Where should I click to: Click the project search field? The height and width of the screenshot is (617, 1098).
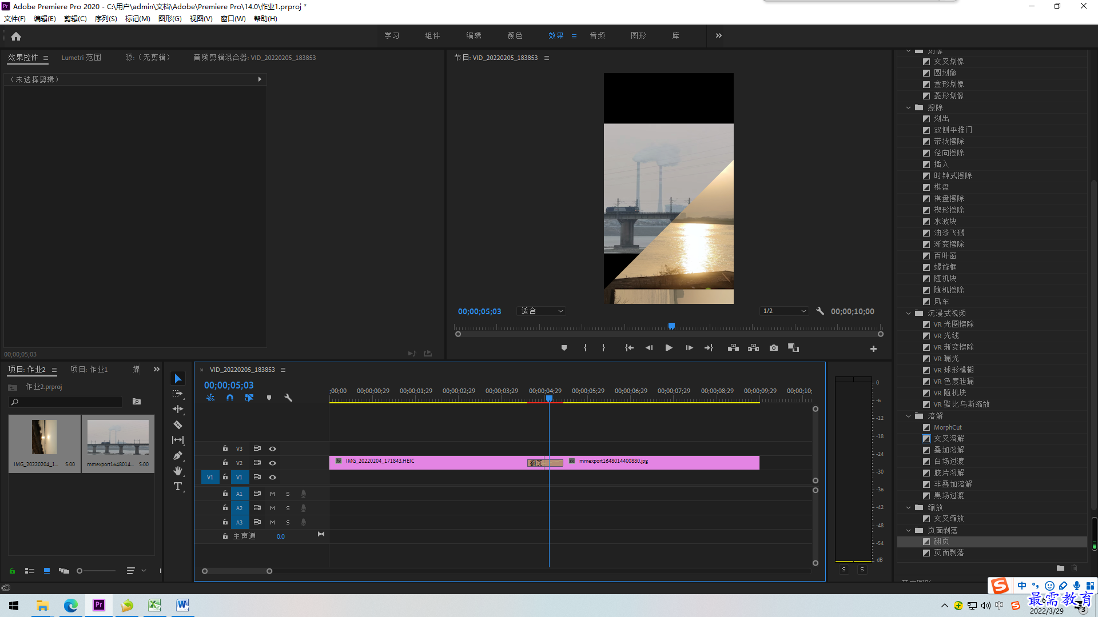(x=66, y=402)
